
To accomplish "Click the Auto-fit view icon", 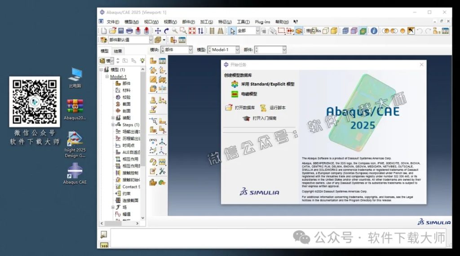I will point(192,31).
